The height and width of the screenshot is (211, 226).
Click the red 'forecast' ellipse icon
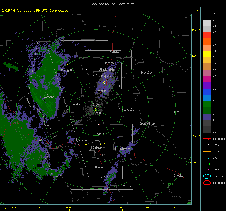click(207, 183)
